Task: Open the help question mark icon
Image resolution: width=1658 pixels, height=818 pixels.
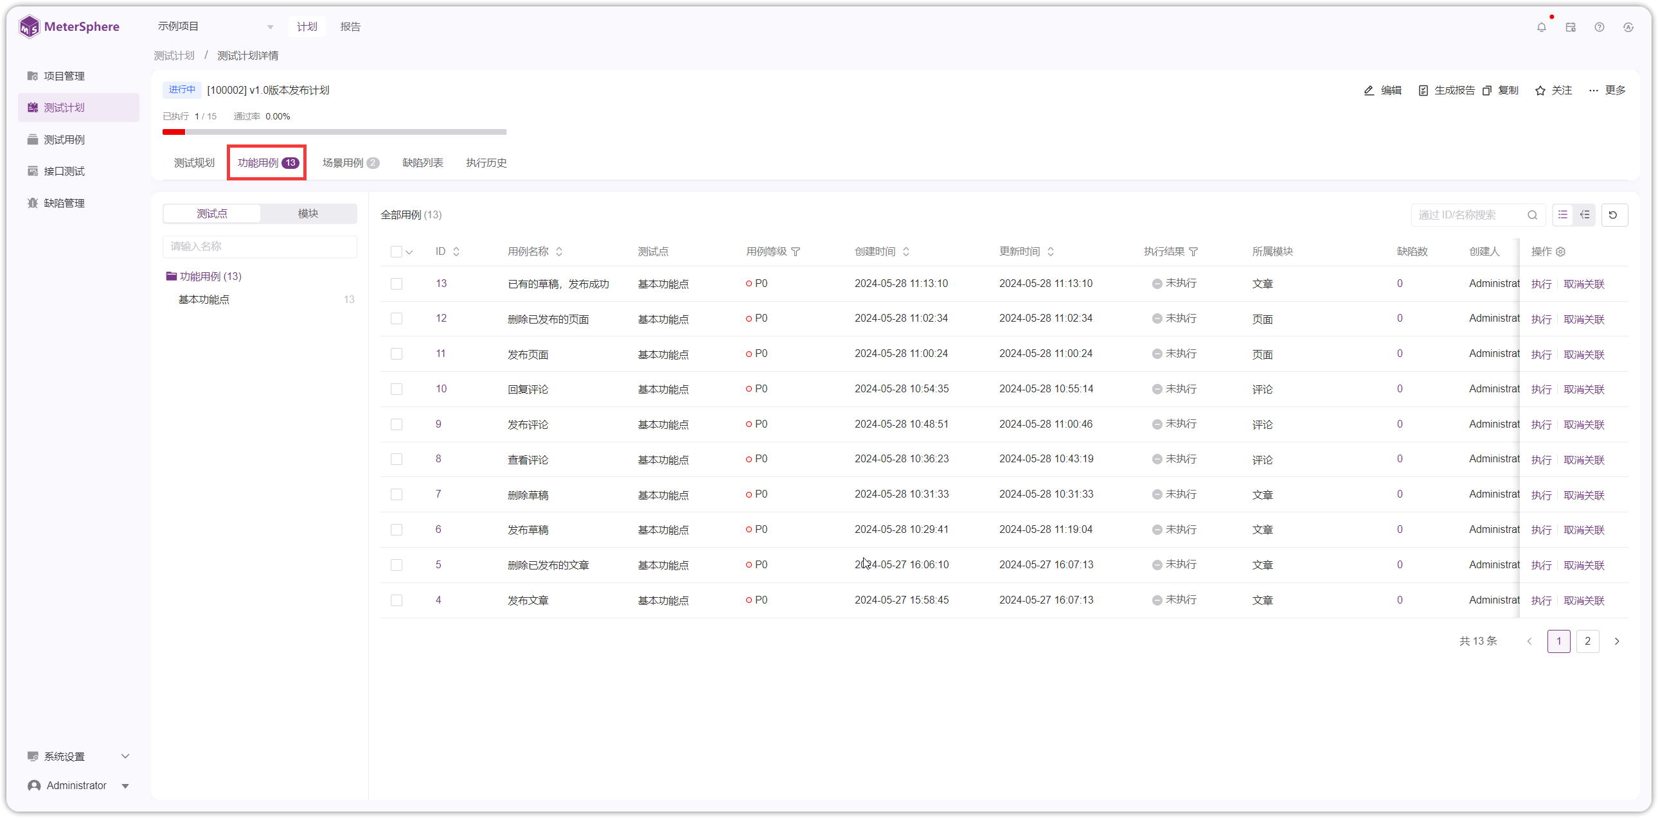Action: (1600, 27)
